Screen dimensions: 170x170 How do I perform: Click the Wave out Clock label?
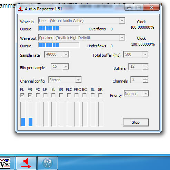pos(141,38)
